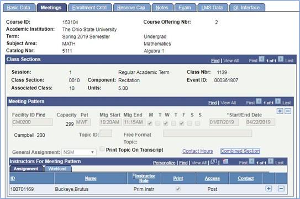
Task: Show next meeting pattern arrow icon
Action: click(x=278, y=101)
